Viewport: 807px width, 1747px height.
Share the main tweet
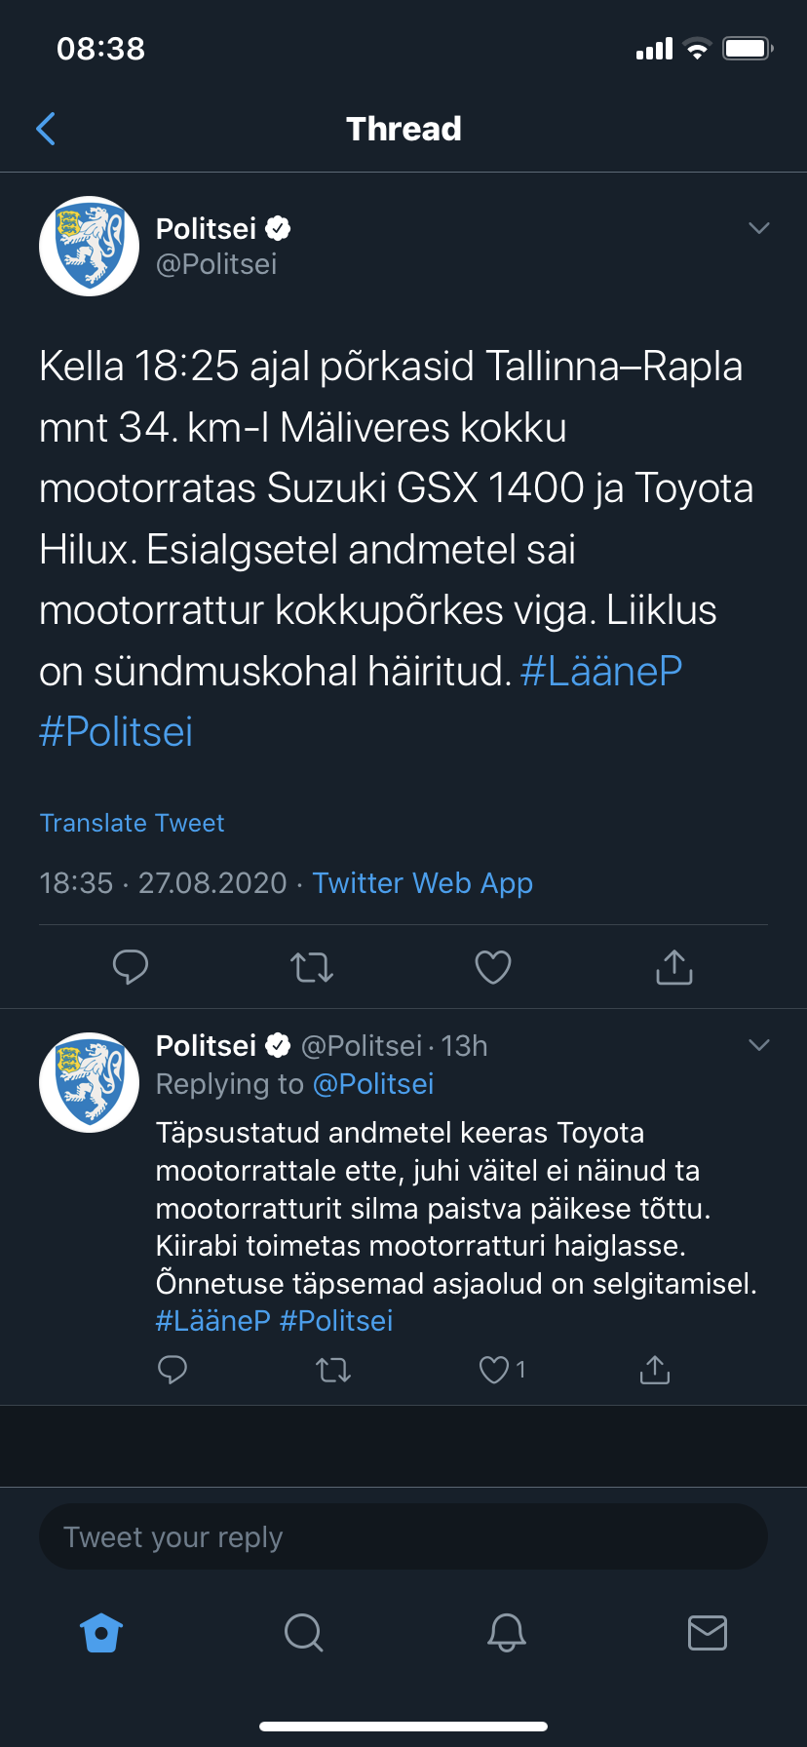coord(674,967)
